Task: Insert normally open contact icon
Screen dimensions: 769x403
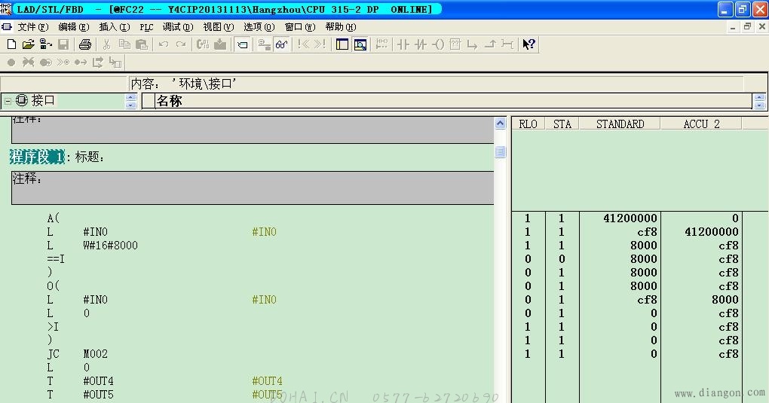Action: click(403, 44)
